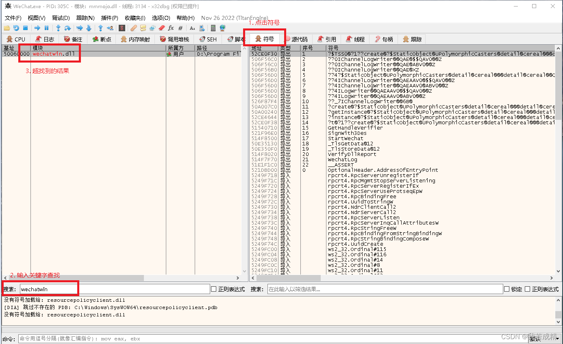Click the Open file toolbar icon
The width and height of the screenshot is (563, 344).
(7, 28)
